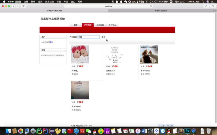
Task: Open Calendar in the dock
Action: point(126,131)
